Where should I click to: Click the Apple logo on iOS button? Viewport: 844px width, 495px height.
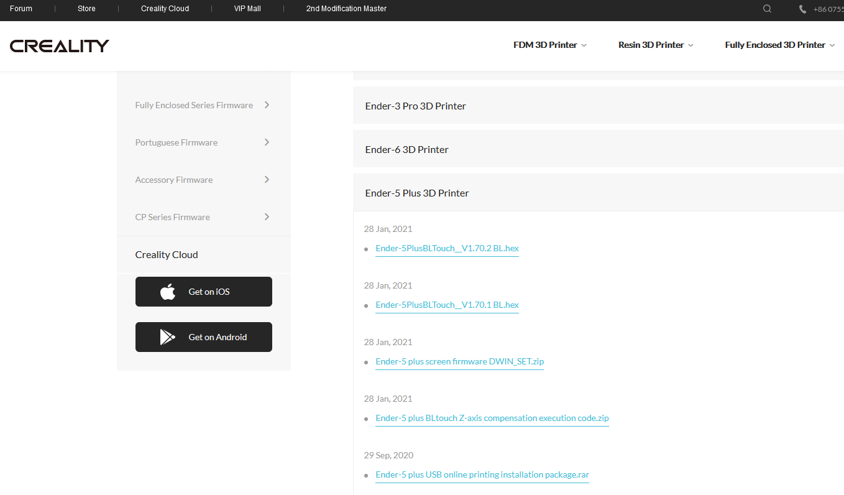point(168,292)
